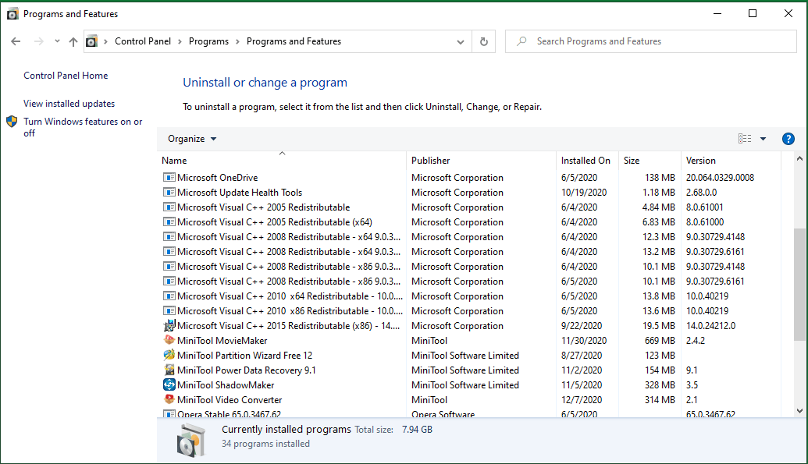
Task: Click the Control Panel icon in address bar
Action: pyautogui.click(x=91, y=41)
